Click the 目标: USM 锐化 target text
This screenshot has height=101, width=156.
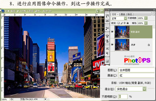(x=131, y=83)
